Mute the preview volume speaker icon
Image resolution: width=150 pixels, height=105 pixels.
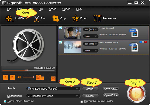[19, 77]
